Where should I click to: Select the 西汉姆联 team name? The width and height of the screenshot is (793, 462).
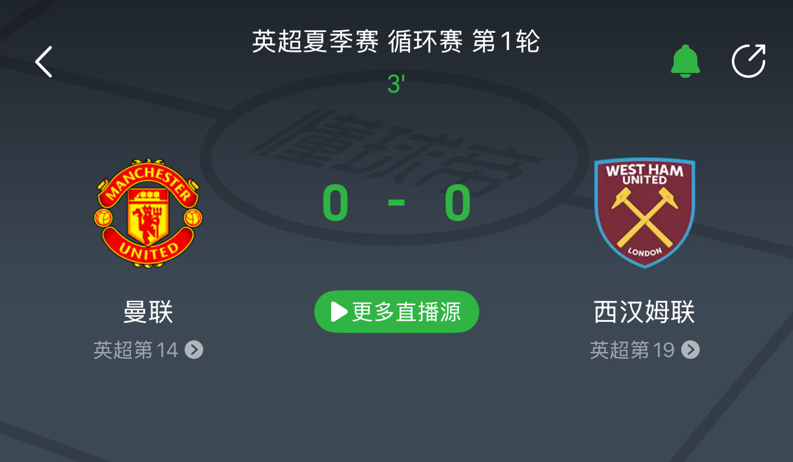[x=645, y=312]
